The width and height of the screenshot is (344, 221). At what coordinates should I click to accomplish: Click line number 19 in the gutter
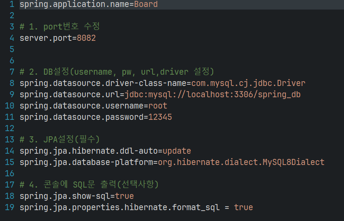[x=10, y=207]
